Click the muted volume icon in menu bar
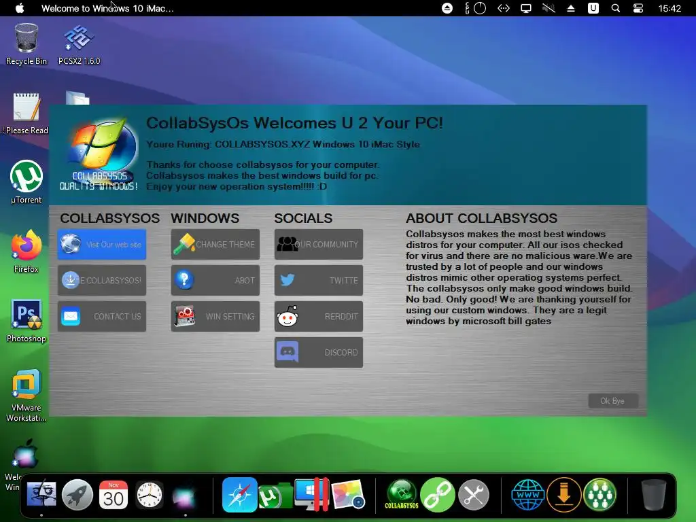 pos(549,8)
